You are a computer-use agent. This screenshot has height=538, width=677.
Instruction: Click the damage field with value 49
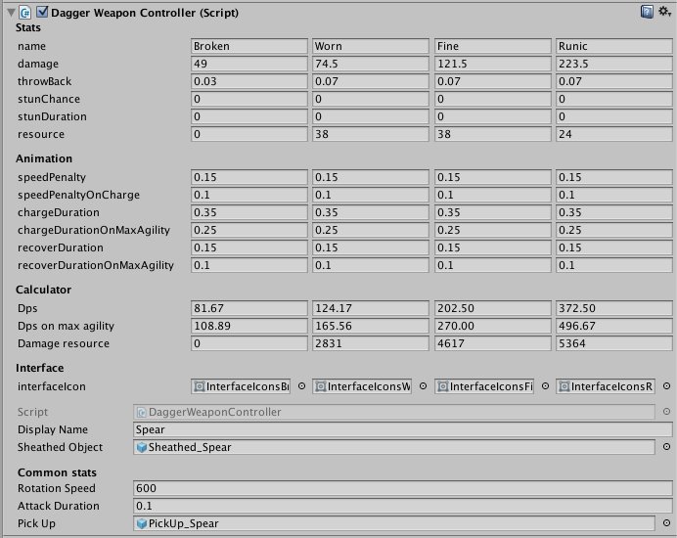[249, 64]
